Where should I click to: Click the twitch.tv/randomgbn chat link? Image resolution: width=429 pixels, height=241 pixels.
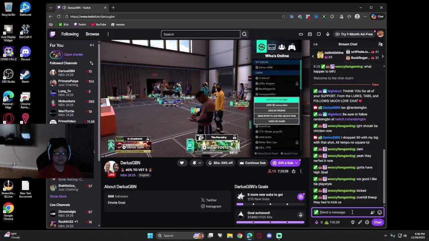350,119
